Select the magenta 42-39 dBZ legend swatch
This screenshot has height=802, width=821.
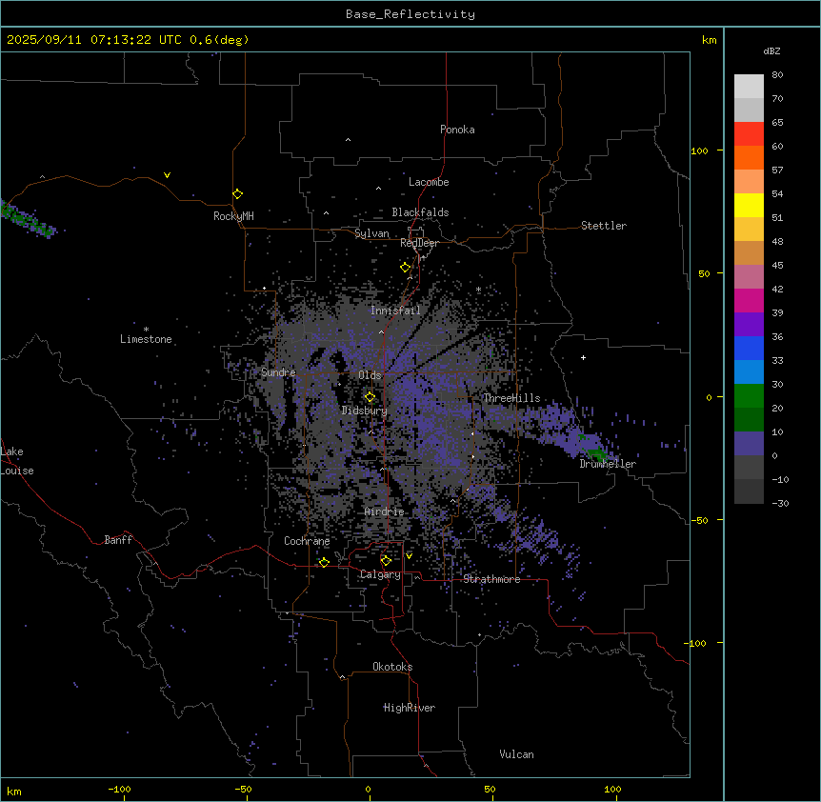(749, 300)
